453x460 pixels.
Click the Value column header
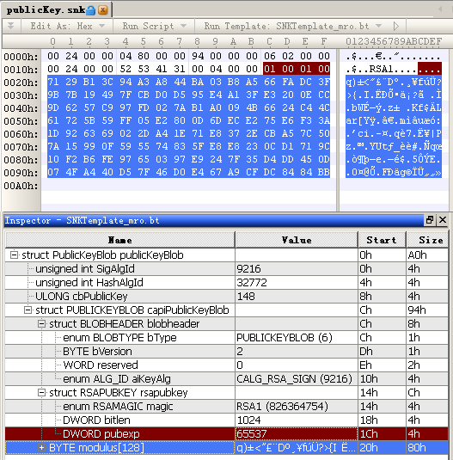pos(297,240)
